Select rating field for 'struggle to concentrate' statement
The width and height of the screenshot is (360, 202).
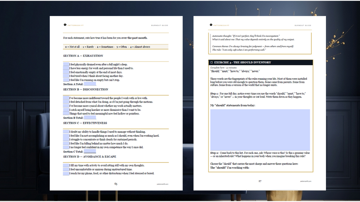pos(66,139)
